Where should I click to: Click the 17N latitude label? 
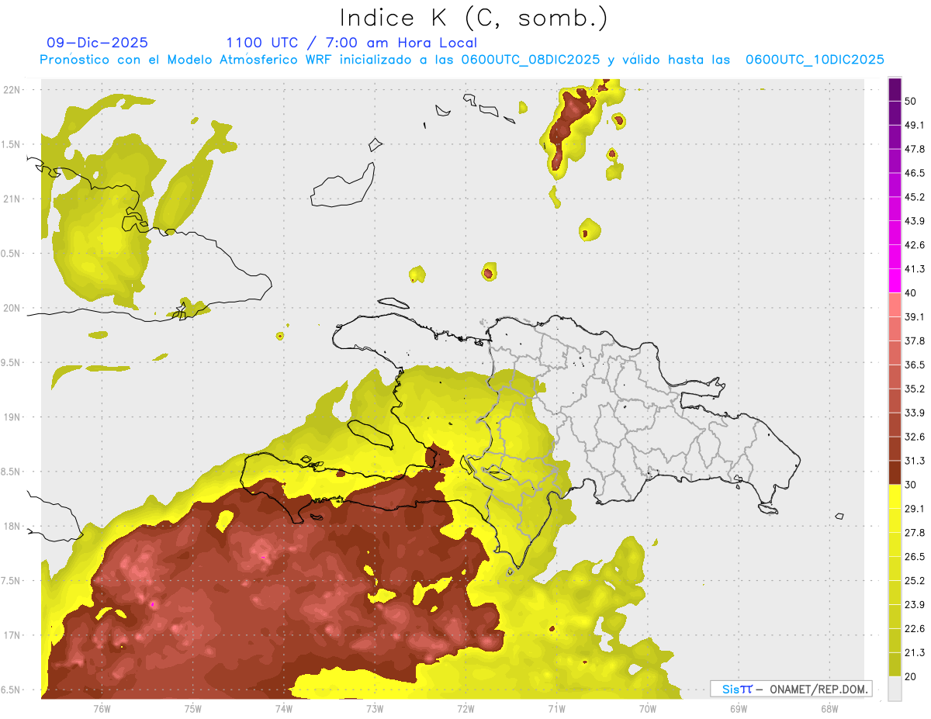pos(12,635)
